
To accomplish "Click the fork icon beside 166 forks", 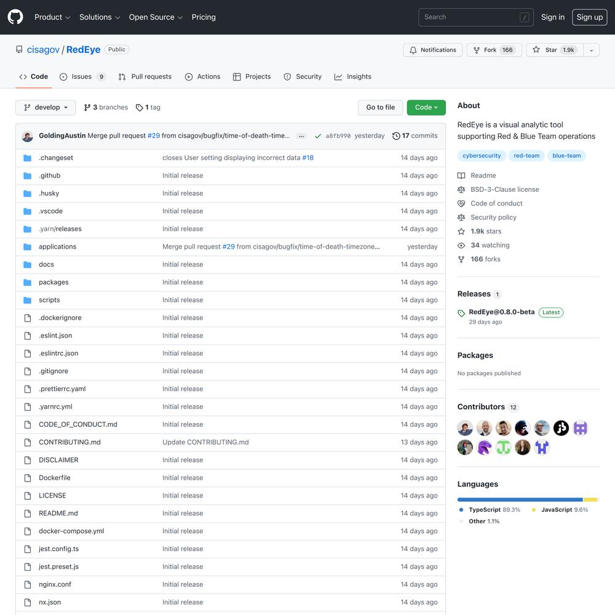I will coord(461,260).
